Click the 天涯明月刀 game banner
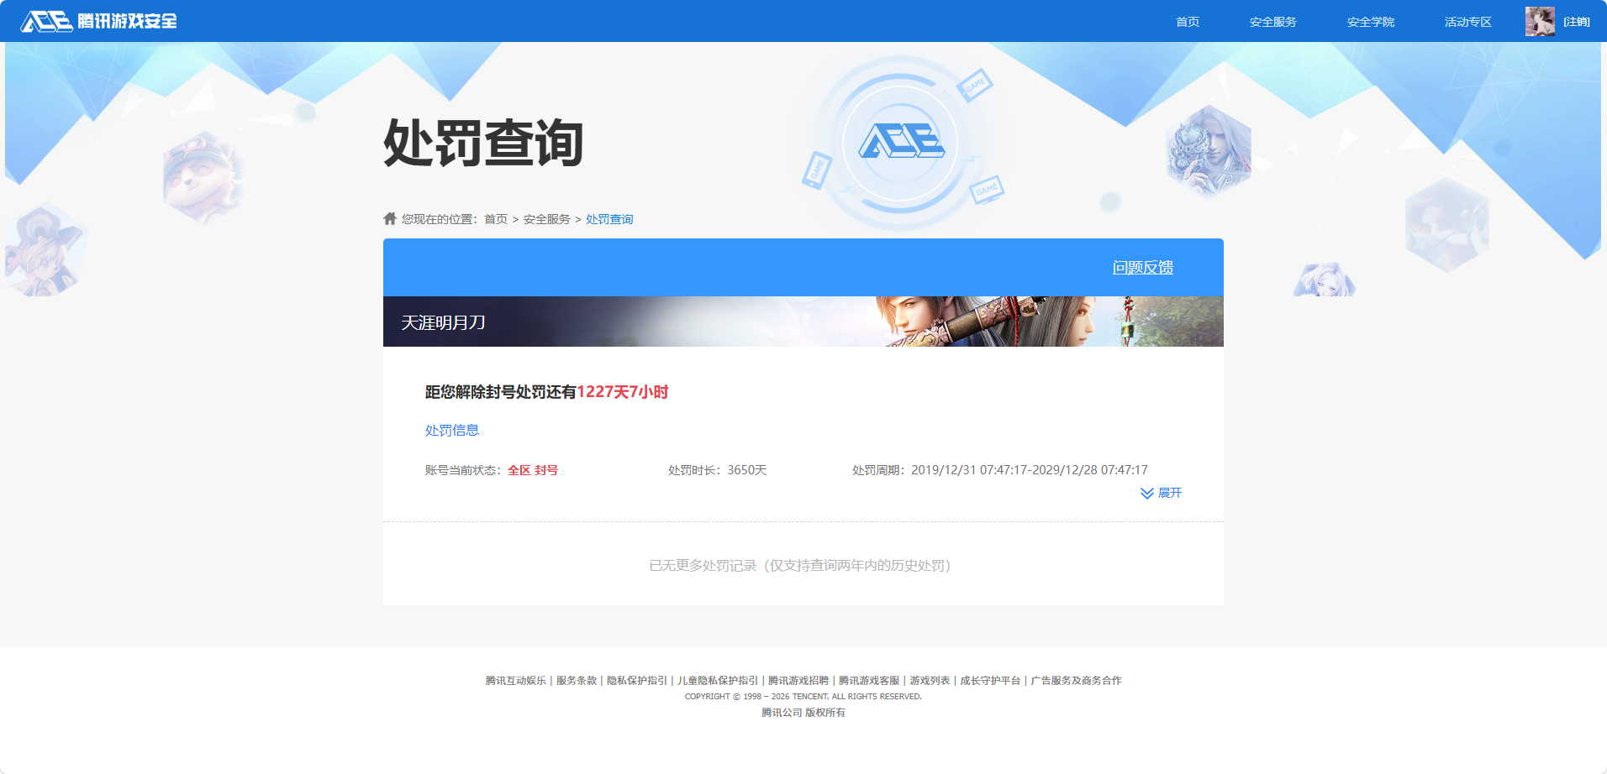Image resolution: width=1607 pixels, height=774 pixels. [x=803, y=322]
